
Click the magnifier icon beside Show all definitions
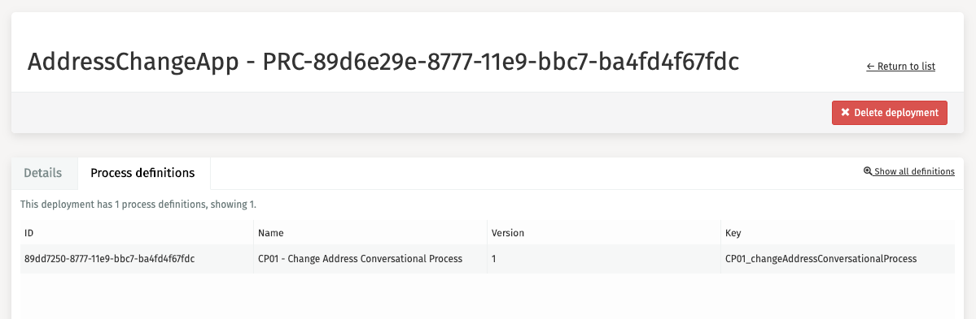tap(868, 171)
